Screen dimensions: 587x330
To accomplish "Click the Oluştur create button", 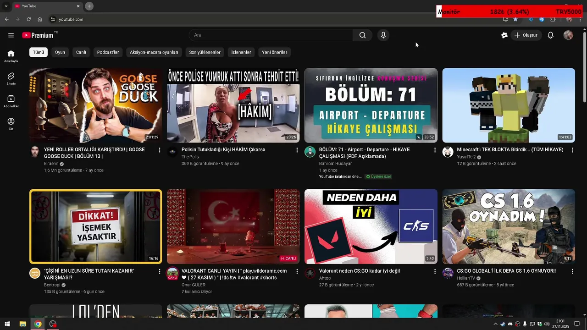I will point(526,35).
